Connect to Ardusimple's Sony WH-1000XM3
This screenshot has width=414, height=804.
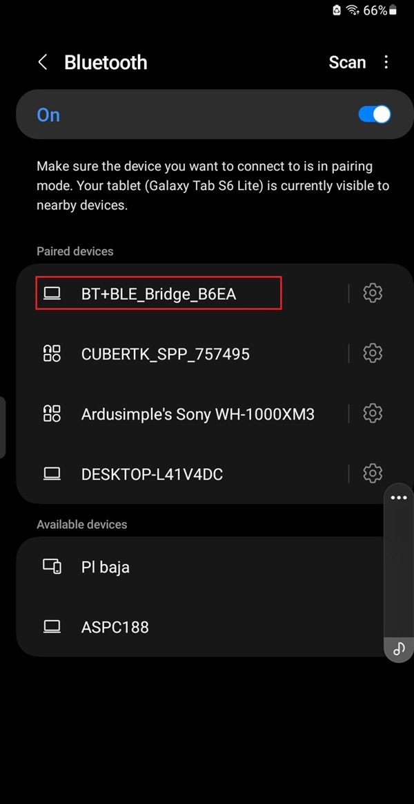click(197, 414)
